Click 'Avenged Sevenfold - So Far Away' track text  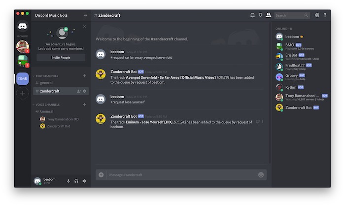[x=171, y=77]
